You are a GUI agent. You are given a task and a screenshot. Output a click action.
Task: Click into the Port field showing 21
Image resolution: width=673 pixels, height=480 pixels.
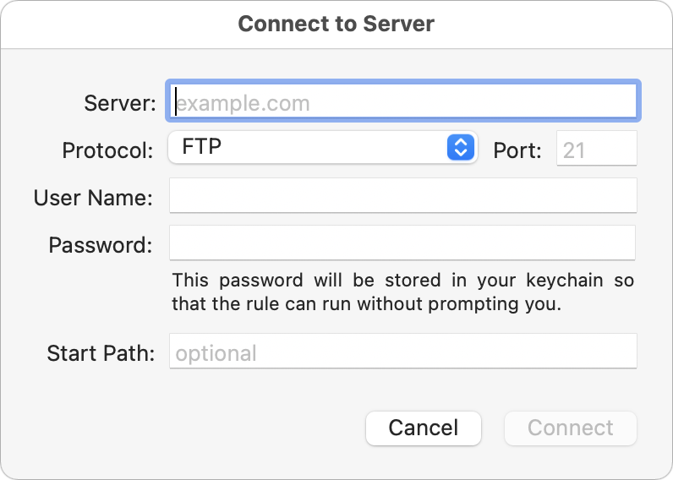pyautogui.click(x=597, y=149)
